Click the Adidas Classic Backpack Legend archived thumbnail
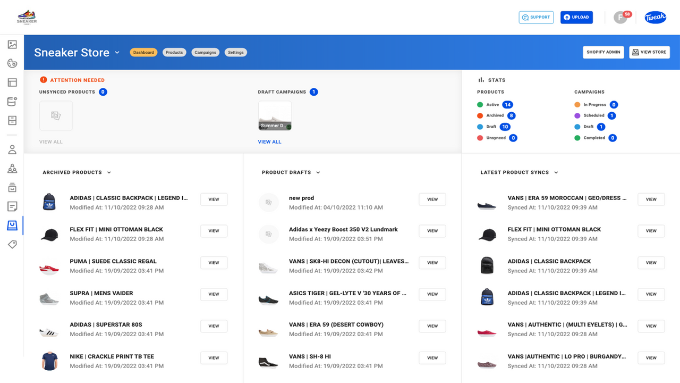 click(49, 202)
